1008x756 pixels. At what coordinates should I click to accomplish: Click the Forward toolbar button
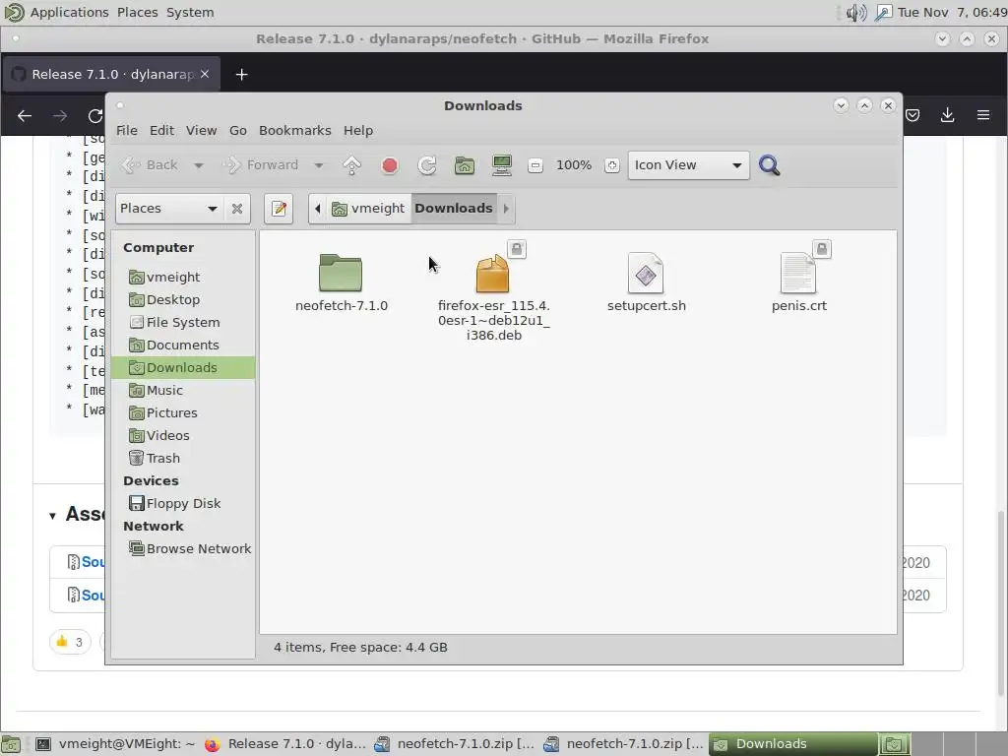click(x=260, y=165)
